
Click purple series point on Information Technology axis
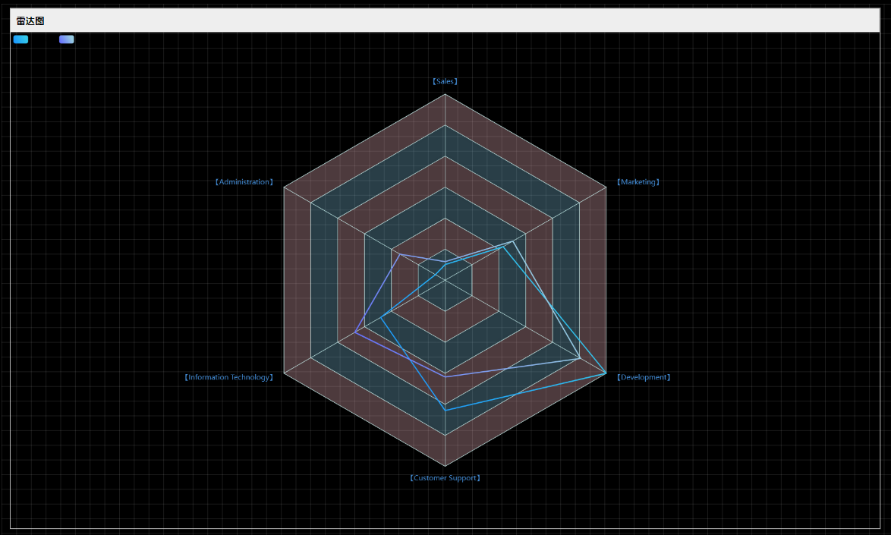click(x=355, y=332)
